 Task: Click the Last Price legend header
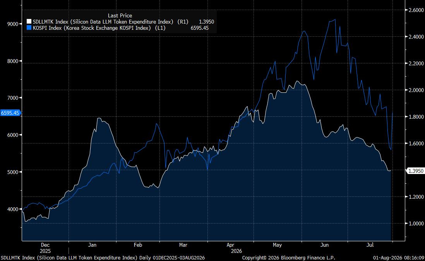(x=120, y=16)
